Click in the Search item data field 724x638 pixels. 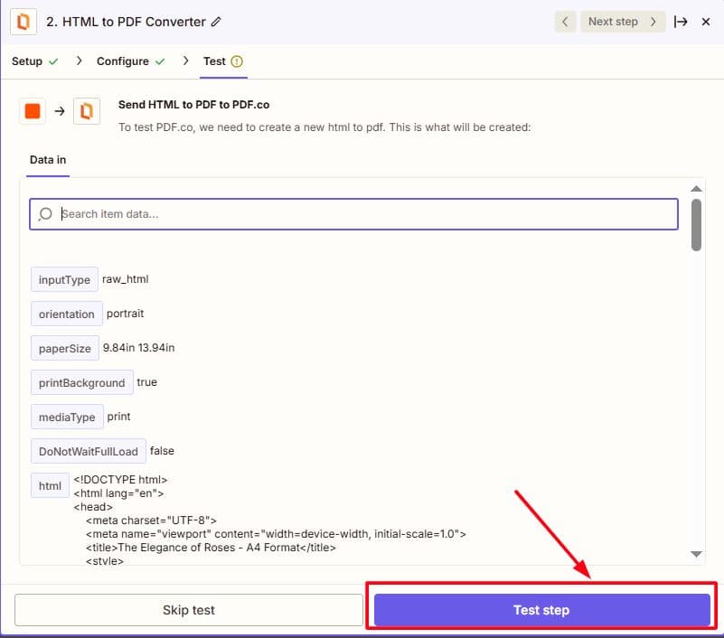click(362, 214)
